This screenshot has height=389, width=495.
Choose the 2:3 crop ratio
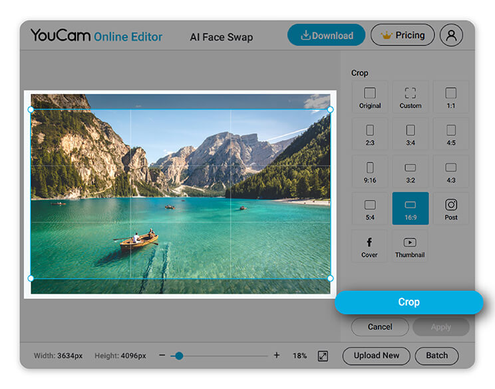[370, 135]
